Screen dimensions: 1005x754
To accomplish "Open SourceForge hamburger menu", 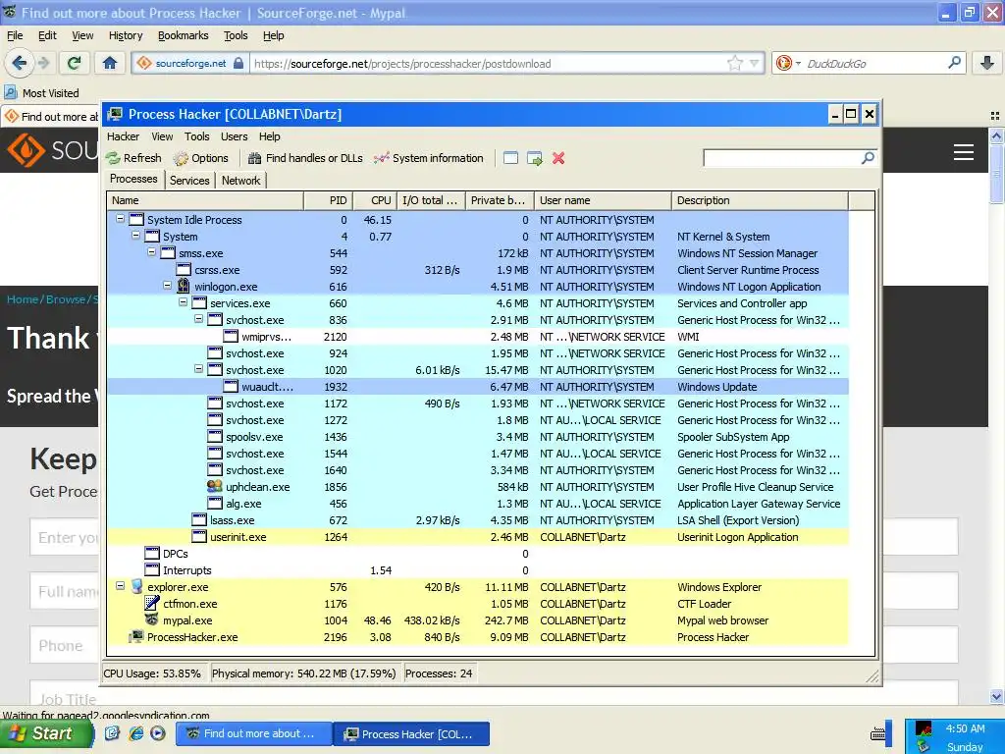I will point(964,152).
